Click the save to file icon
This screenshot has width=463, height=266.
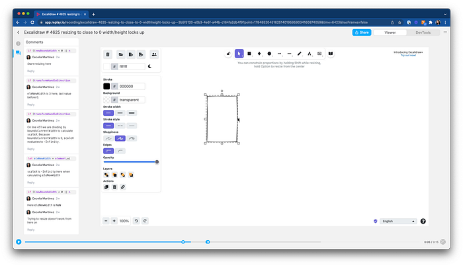pyautogui.click(x=131, y=54)
